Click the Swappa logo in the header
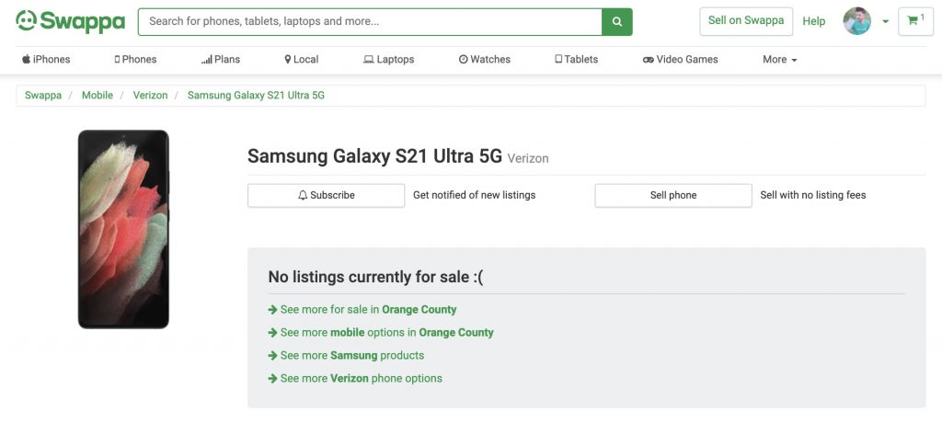Screen dimensions: 942x424 70,22
